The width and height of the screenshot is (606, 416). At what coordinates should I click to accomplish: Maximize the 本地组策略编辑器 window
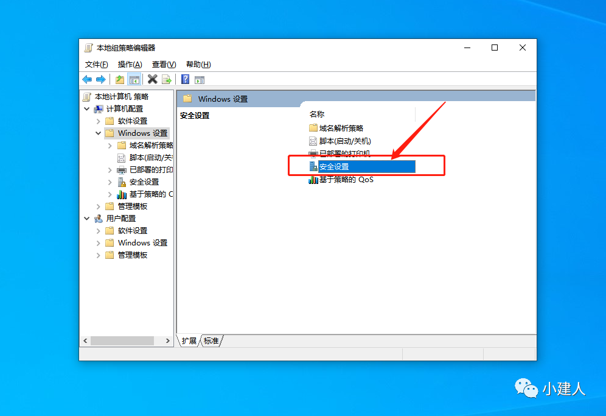click(495, 48)
